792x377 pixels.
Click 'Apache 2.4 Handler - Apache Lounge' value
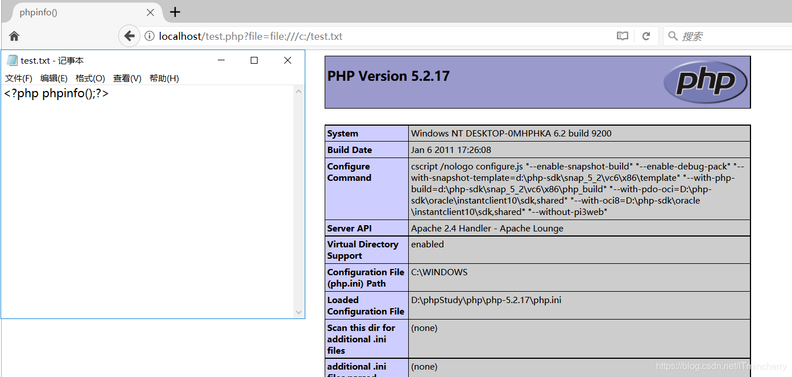tap(487, 229)
